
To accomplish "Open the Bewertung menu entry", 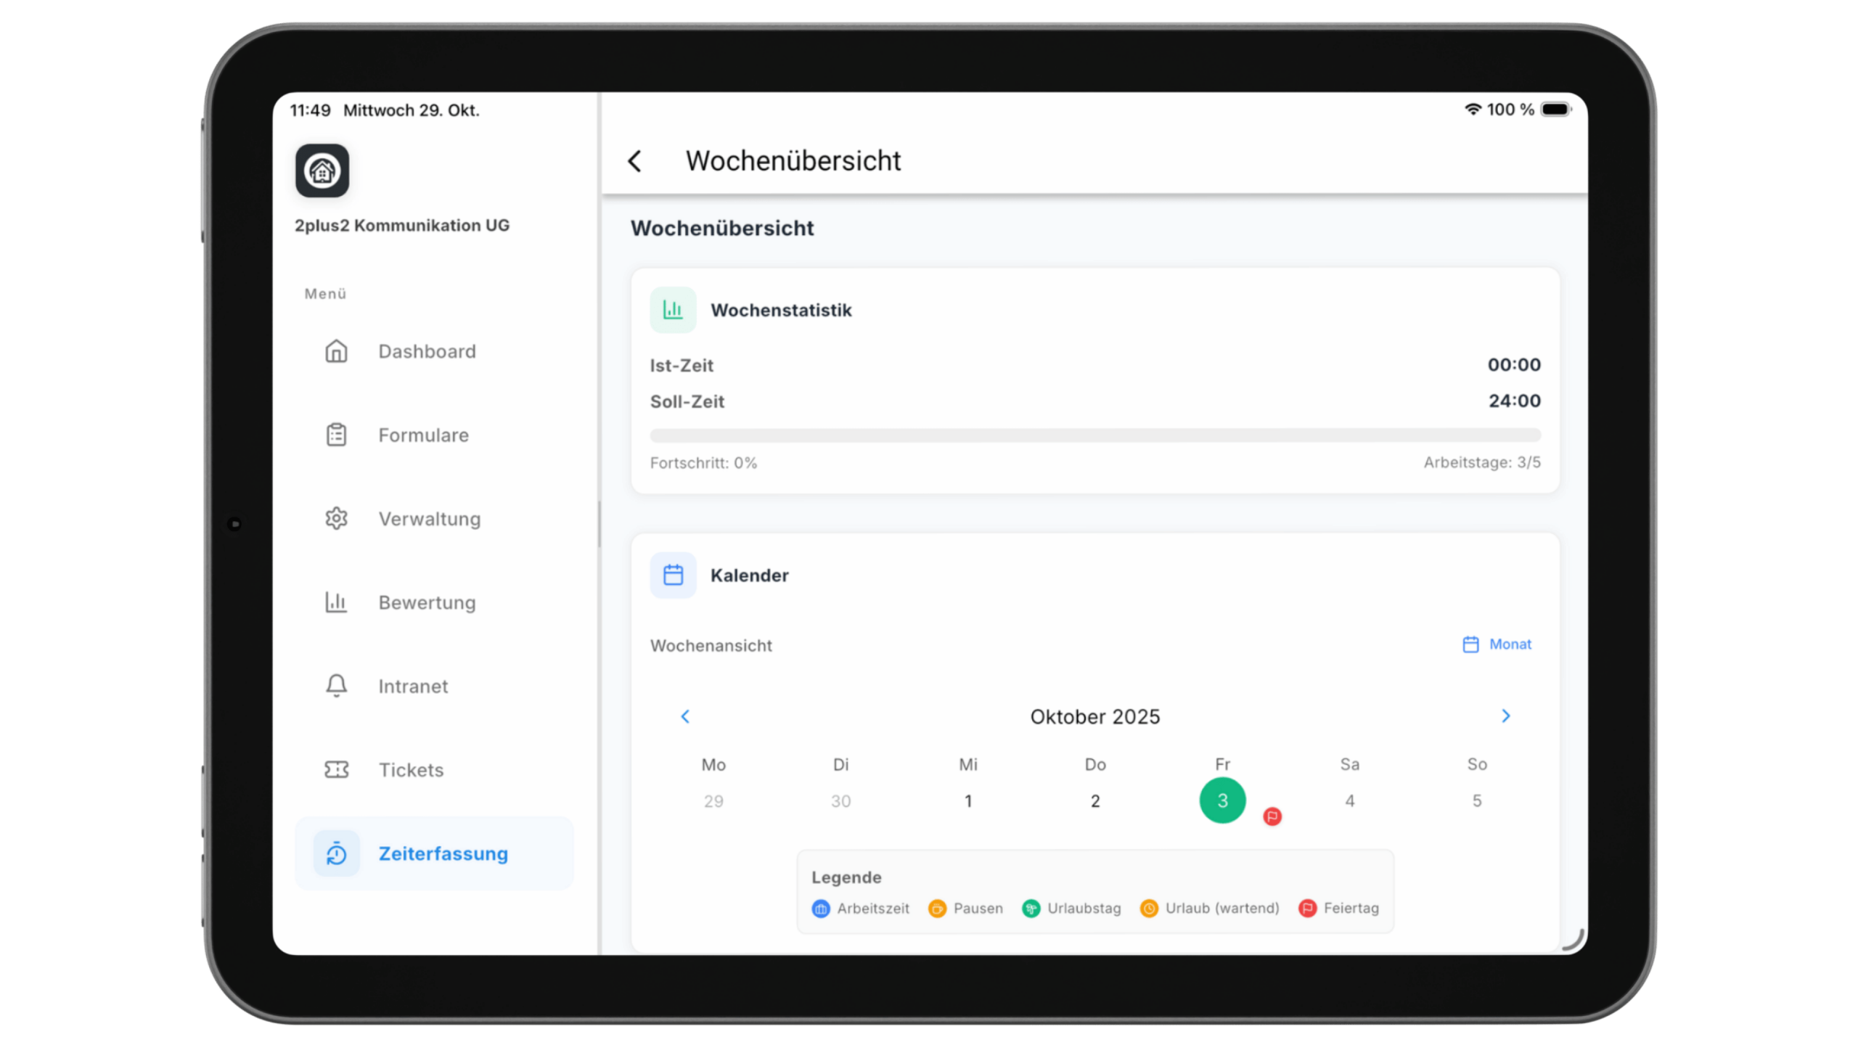I will coord(427,603).
